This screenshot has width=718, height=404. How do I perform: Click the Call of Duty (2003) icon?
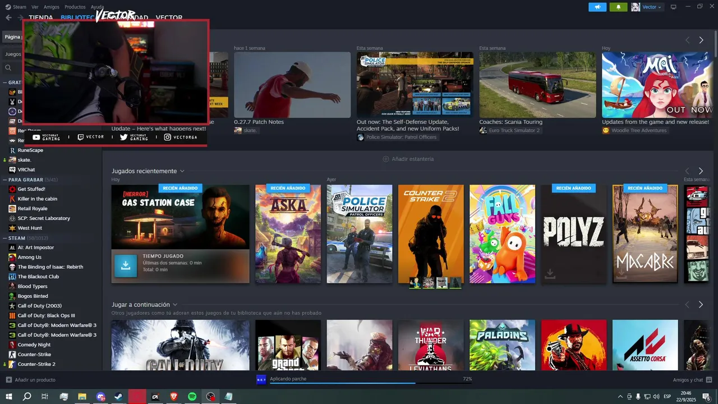(12, 306)
